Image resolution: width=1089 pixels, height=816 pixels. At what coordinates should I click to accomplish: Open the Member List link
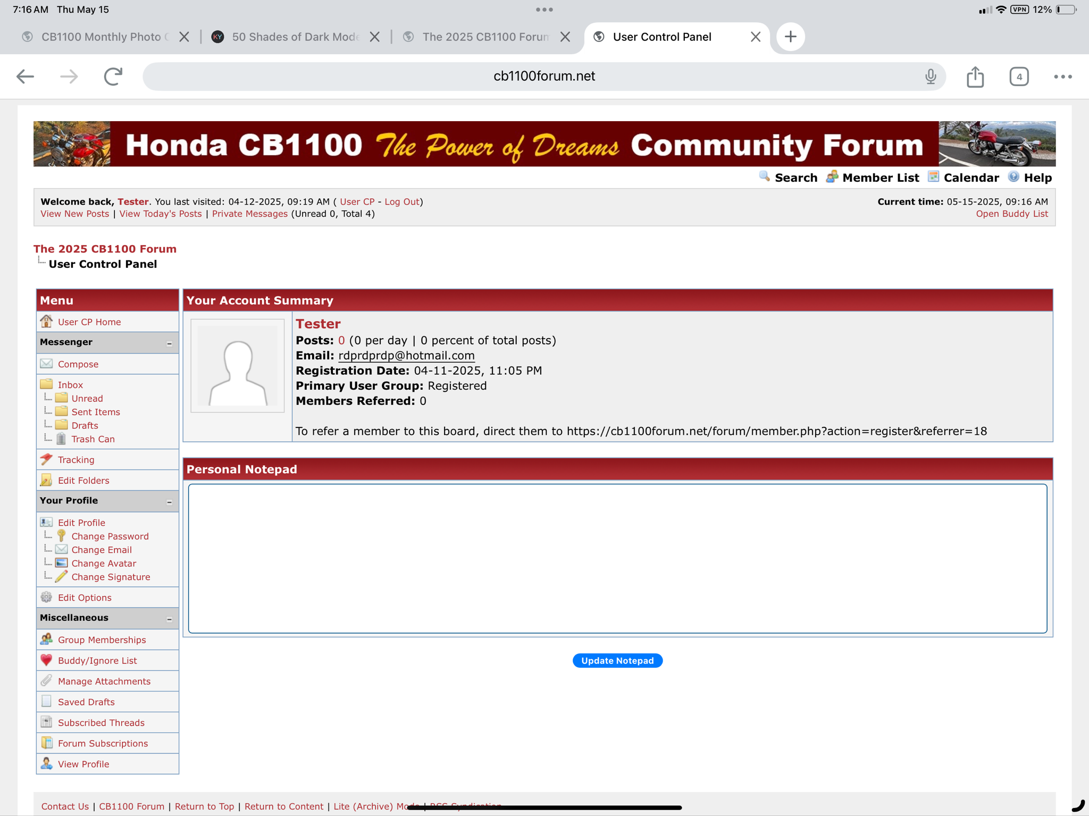click(x=881, y=178)
